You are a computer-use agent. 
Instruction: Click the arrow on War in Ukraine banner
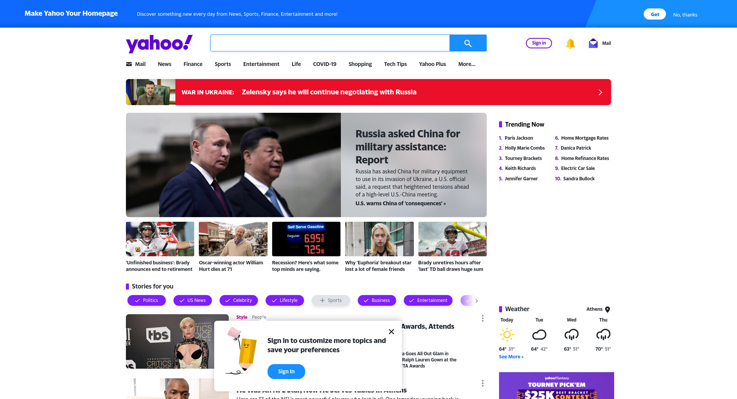(600, 92)
